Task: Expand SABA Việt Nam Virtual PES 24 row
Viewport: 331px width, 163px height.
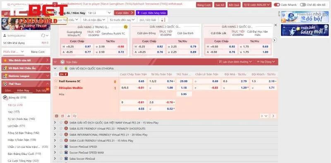Action: (55, 123)
